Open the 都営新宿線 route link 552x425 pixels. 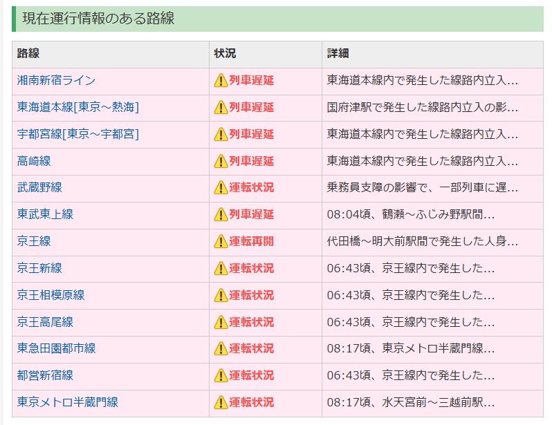pos(45,375)
